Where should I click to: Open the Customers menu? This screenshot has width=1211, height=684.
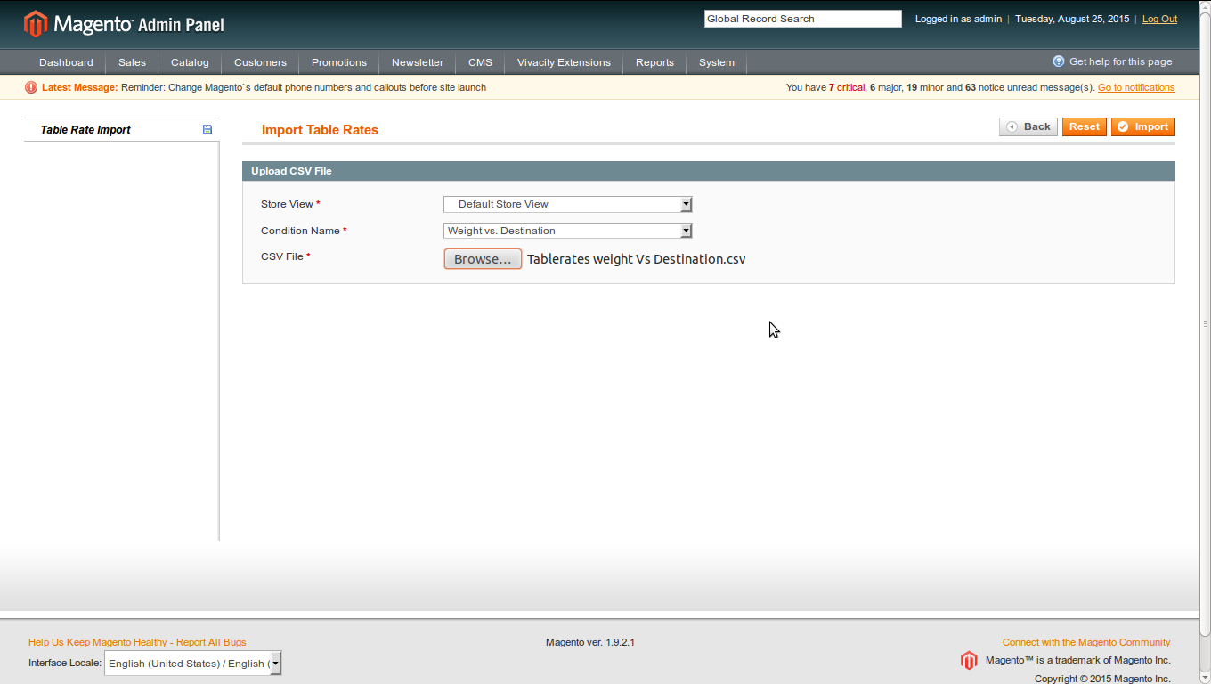[260, 62]
